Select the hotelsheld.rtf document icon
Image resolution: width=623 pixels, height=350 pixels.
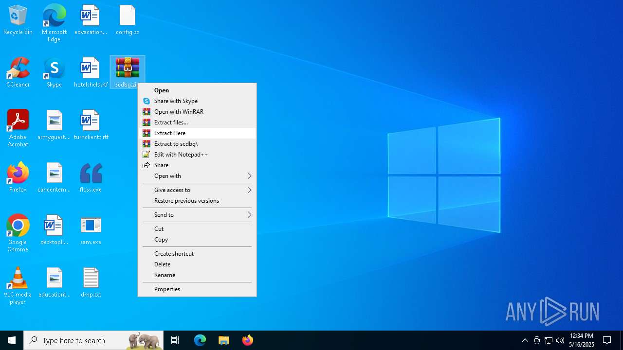(91, 73)
